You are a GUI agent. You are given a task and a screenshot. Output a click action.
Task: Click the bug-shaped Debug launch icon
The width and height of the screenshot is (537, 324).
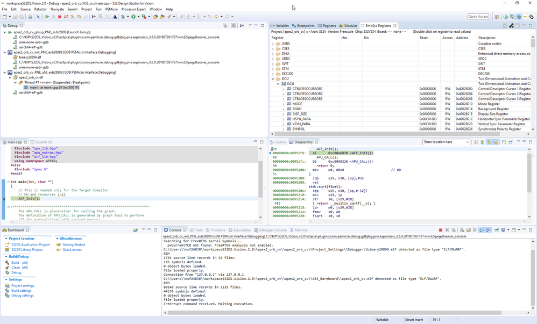123,17
